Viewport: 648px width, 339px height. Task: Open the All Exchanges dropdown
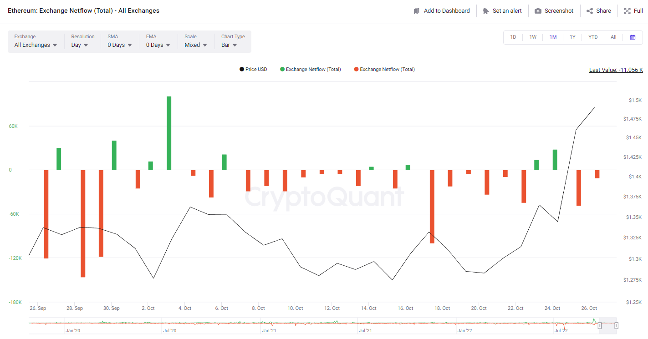(36, 45)
